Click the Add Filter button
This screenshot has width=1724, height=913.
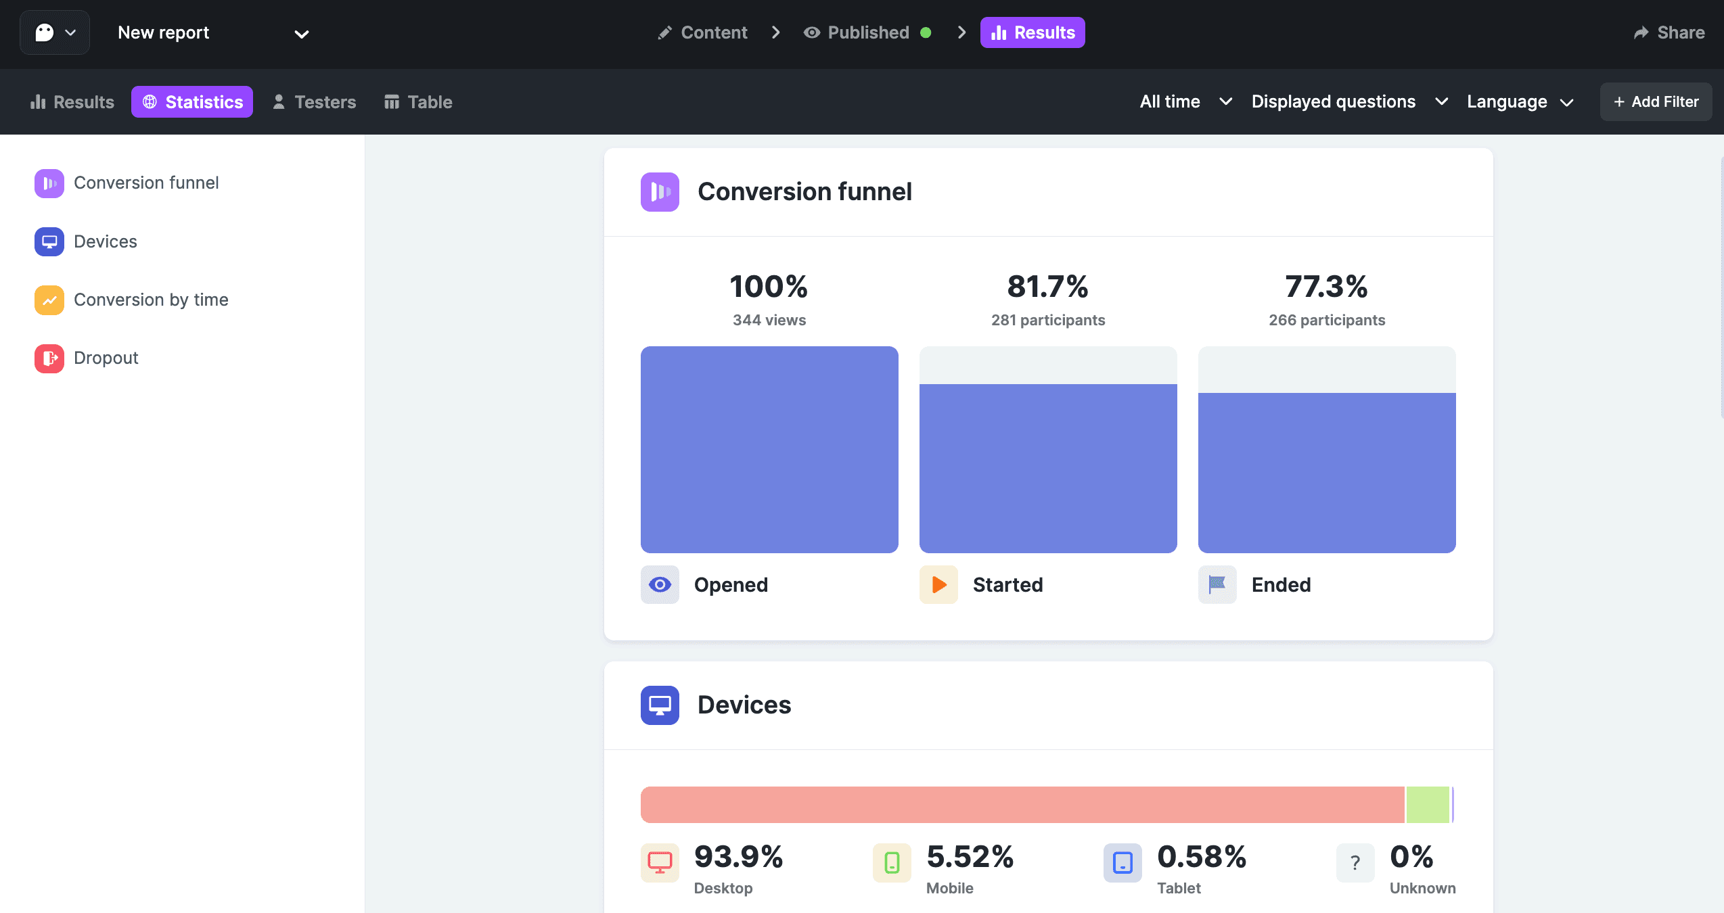tap(1656, 101)
